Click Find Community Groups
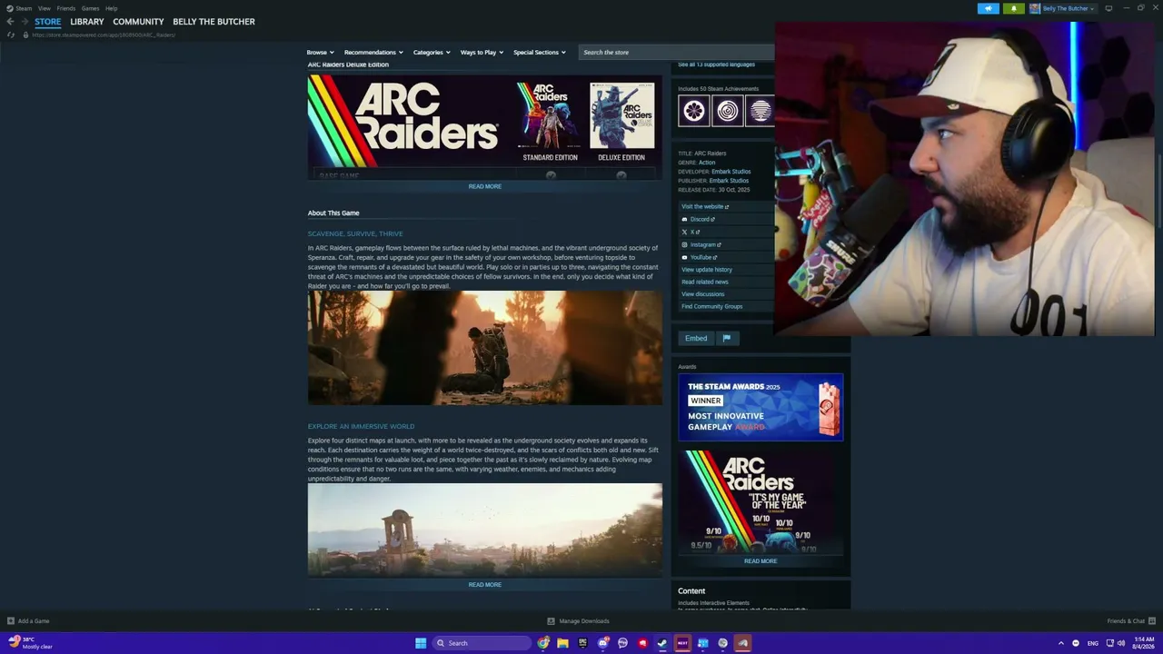The height and width of the screenshot is (654, 1163). tap(712, 306)
